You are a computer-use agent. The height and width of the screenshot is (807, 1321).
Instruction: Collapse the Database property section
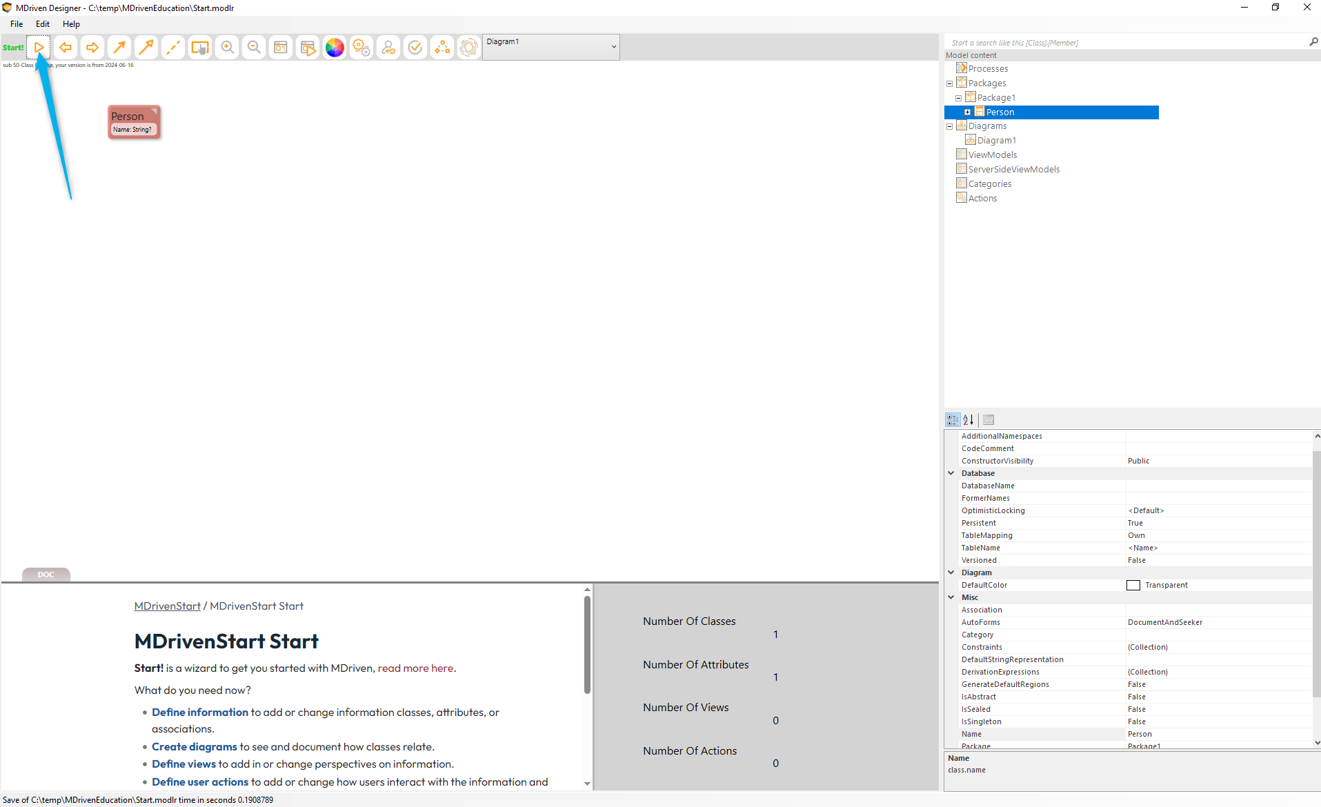click(x=951, y=473)
